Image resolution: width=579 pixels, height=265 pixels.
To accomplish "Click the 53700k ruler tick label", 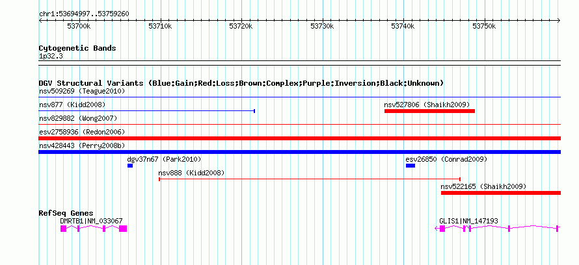I will [79, 27].
